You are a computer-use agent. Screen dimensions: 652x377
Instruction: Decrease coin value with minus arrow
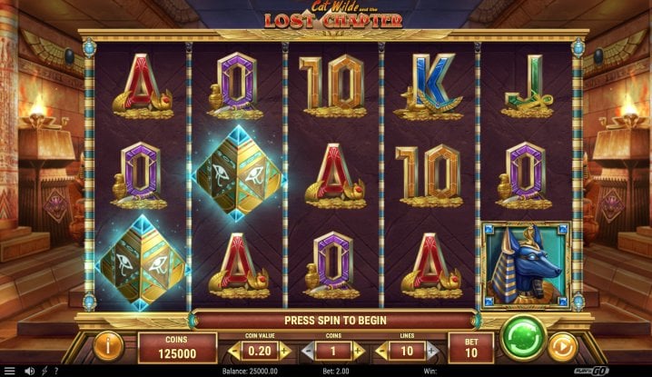[234, 352]
